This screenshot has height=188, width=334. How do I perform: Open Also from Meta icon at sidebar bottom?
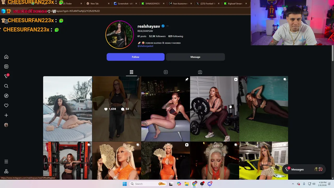click(x=6, y=171)
